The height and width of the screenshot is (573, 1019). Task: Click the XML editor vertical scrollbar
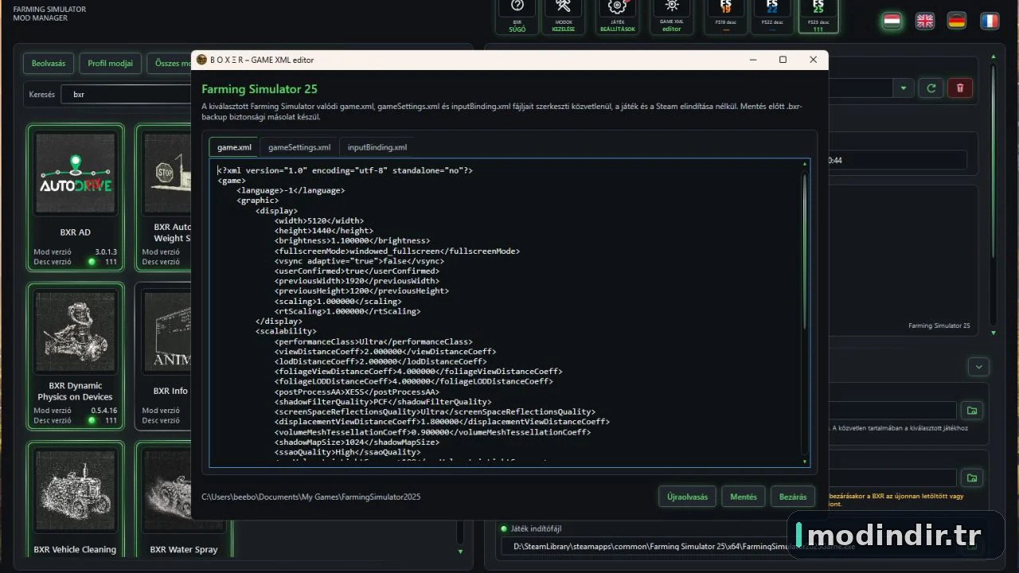click(x=804, y=251)
